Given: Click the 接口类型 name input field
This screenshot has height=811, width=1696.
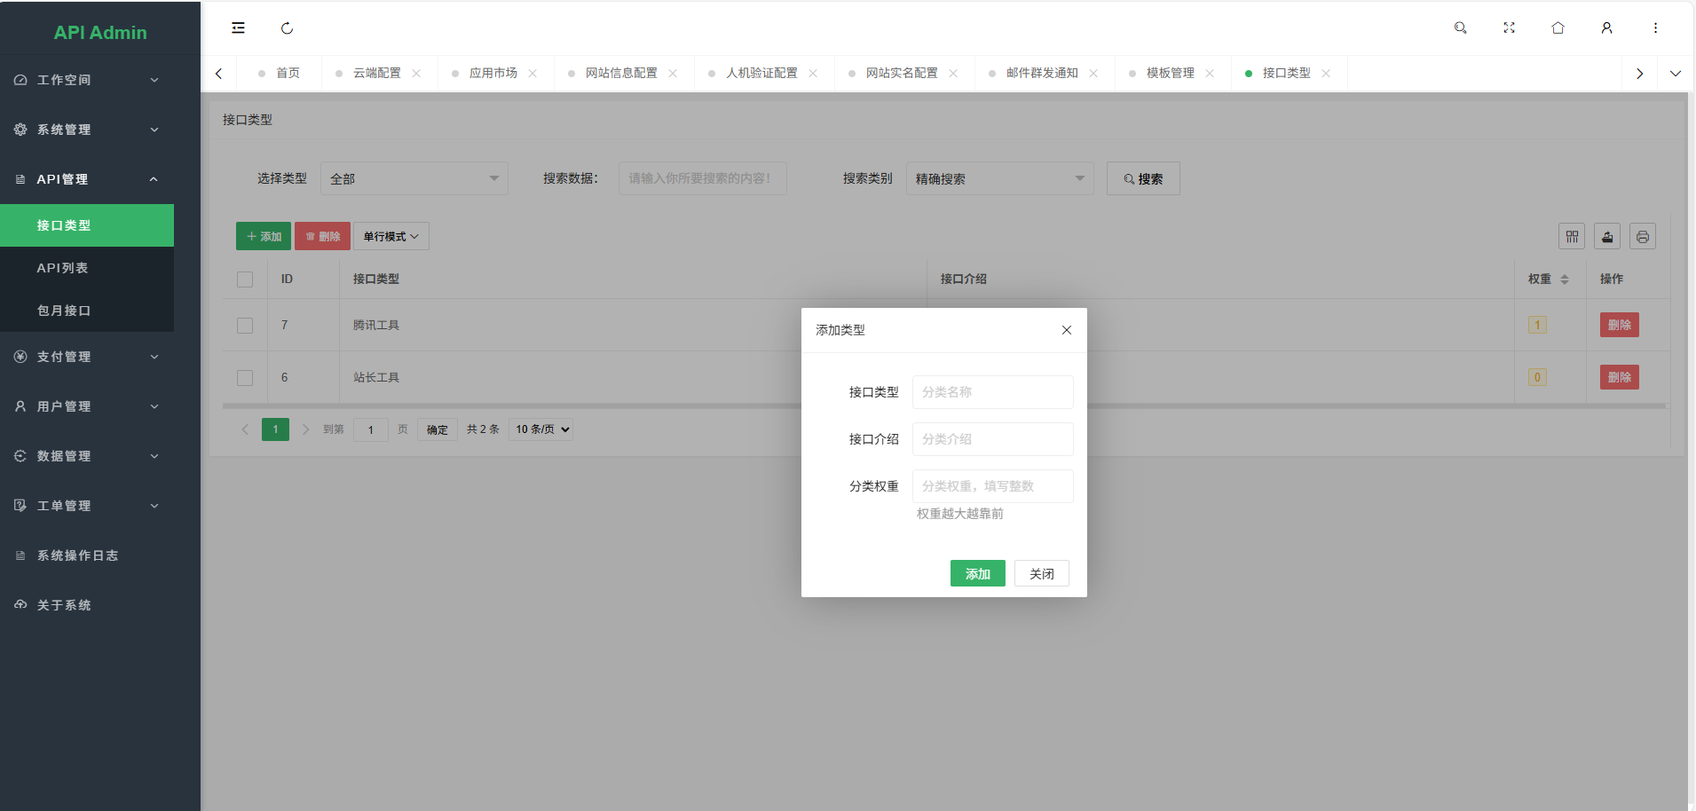Looking at the screenshot, I should tap(992, 392).
